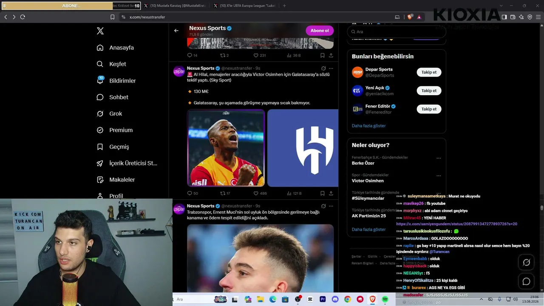Image resolution: width=544 pixels, height=306 pixels.
Task: Open Profil in the sidebar
Action: click(110, 196)
